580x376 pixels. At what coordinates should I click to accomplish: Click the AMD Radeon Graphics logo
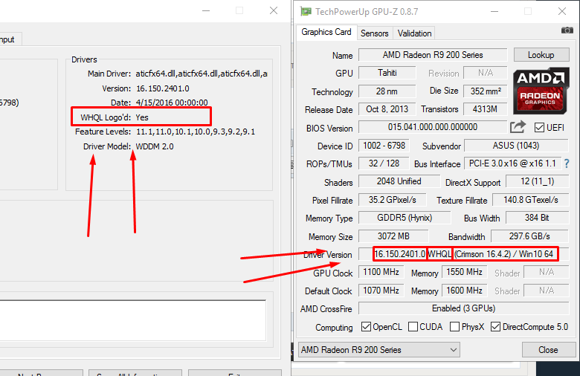(541, 91)
